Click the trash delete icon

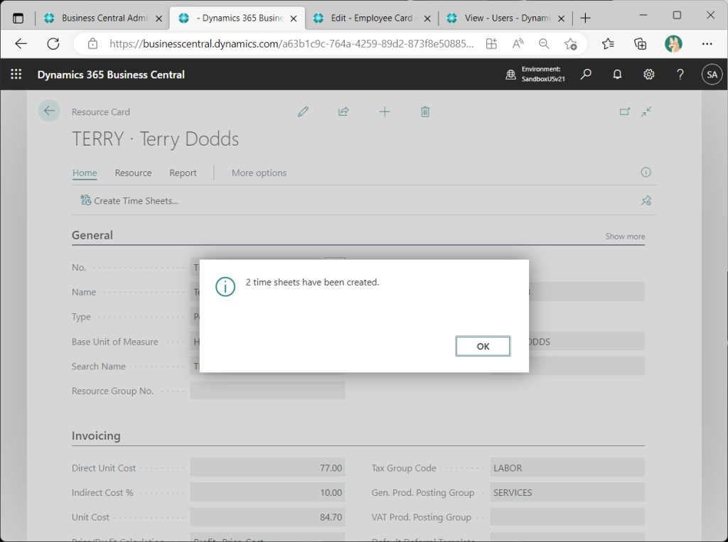click(425, 112)
